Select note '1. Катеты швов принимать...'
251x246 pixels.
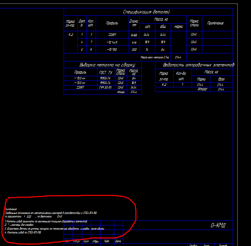pos(46,221)
